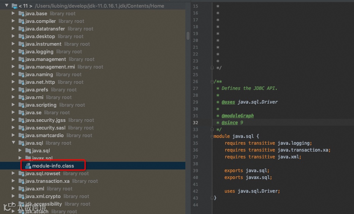Click line number 32 in the gutter
The height and width of the screenshot is (214, 354).
(x=196, y=123)
